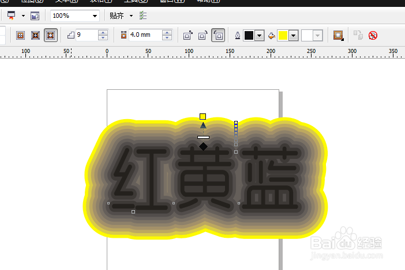Choose clockwise contour colors
405x270 pixels.
pyautogui.click(x=203, y=35)
